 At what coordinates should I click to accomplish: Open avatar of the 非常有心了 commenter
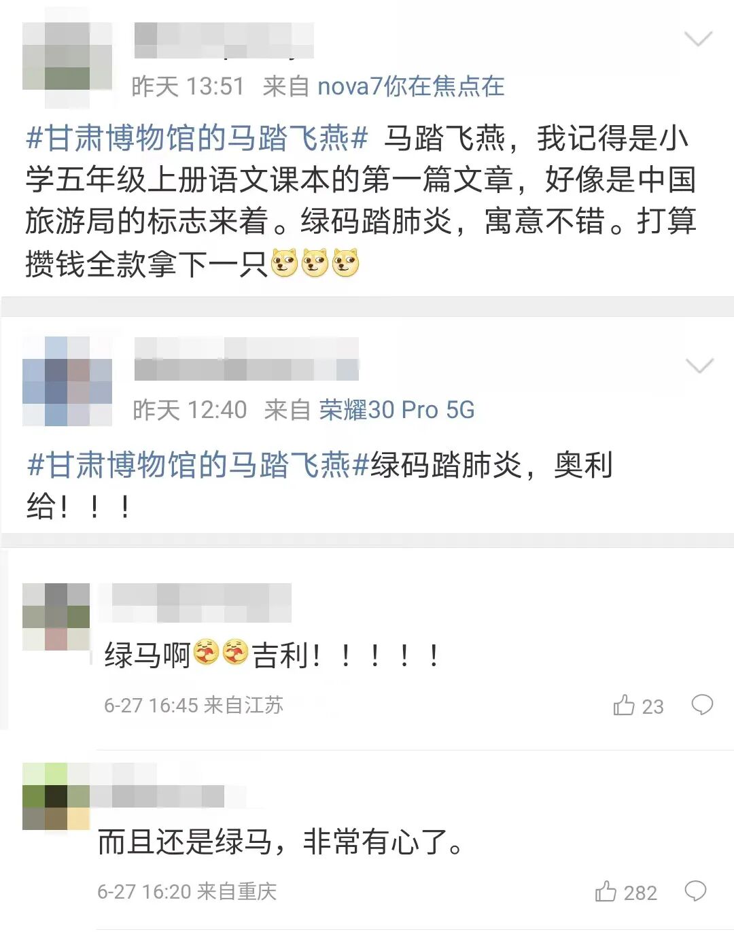[x=56, y=796]
